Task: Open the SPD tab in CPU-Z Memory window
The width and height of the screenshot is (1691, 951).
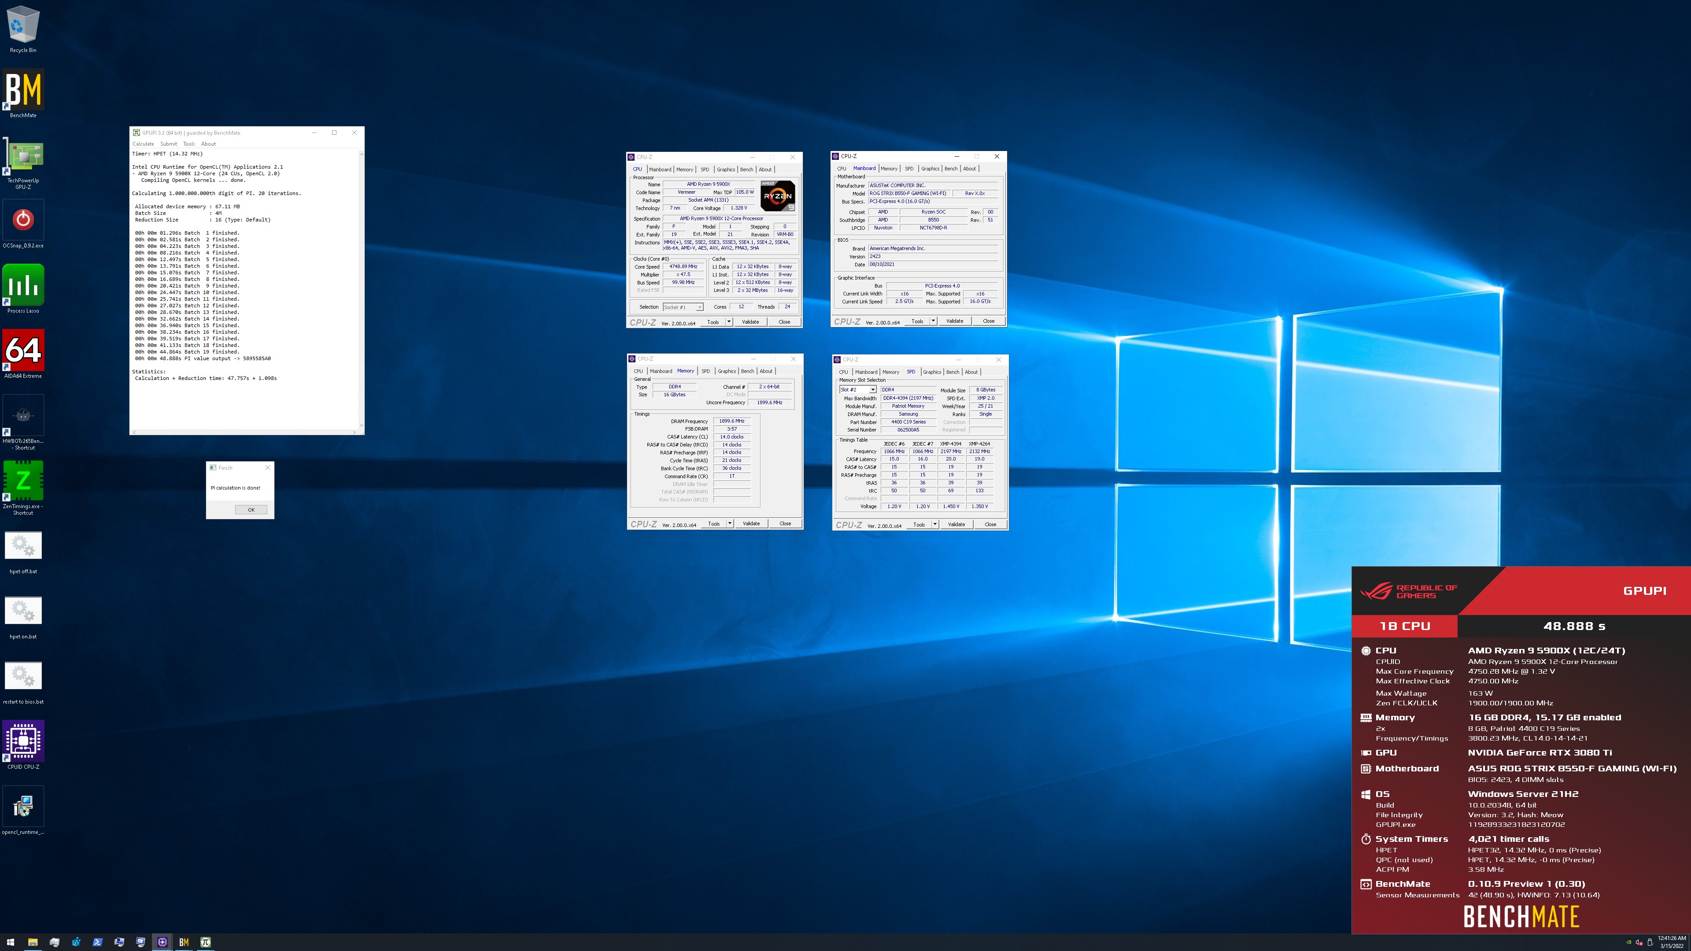Action: tap(705, 371)
